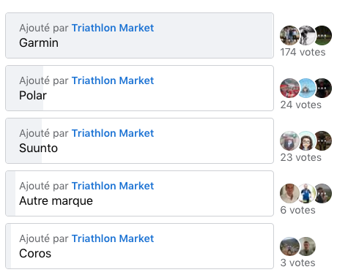Open Triathlon Market link above Autre marque
Viewport: 337px width, 275px height.
113,186
